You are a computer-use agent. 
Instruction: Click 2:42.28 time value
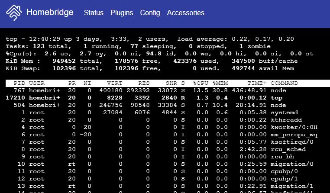pos(253,149)
